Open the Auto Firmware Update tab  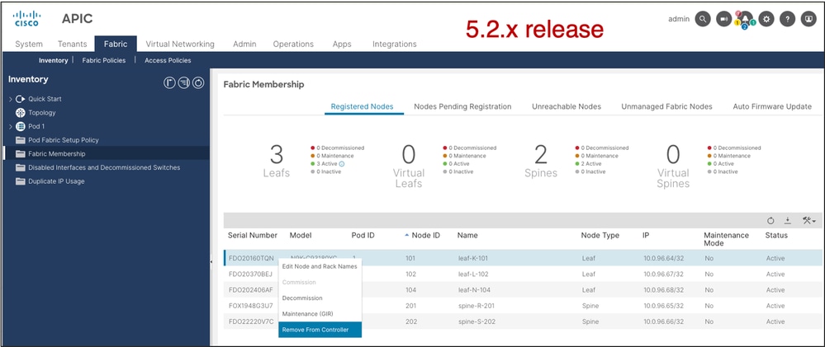[x=772, y=106]
